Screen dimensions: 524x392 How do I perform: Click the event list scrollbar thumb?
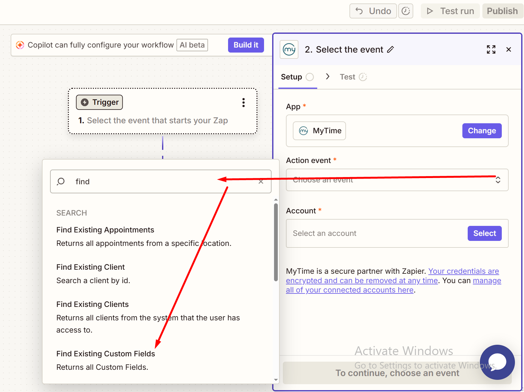[x=276, y=242]
